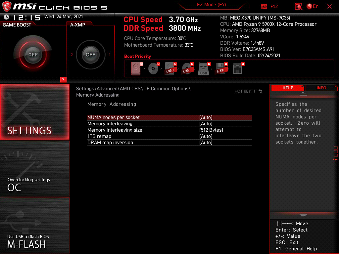Viewport: 339px width, 254px height.
Task: Click the VCore 1.524V reading
Action: [x=235, y=37]
